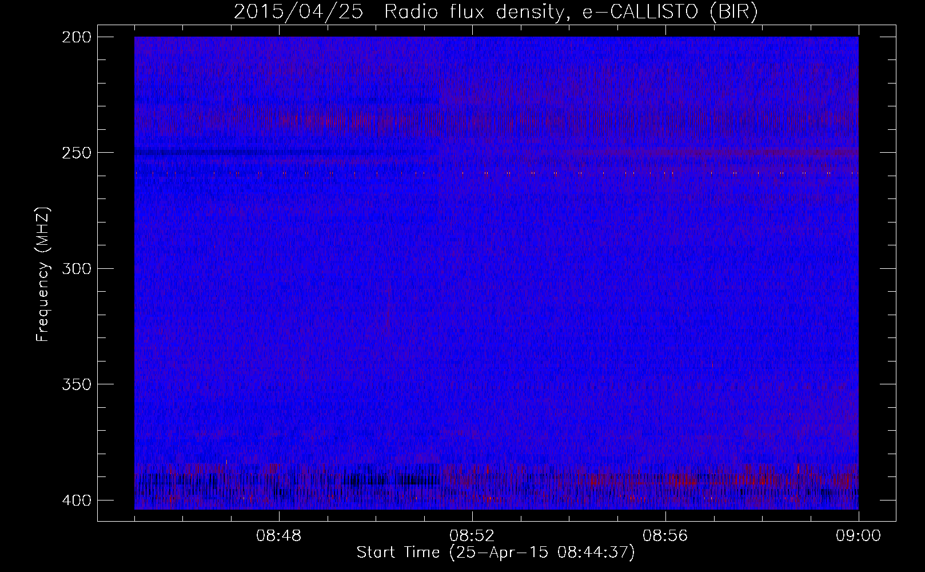Click the 09:00 time tick label
This screenshot has width=925, height=572.
pyautogui.click(x=859, y=536)
